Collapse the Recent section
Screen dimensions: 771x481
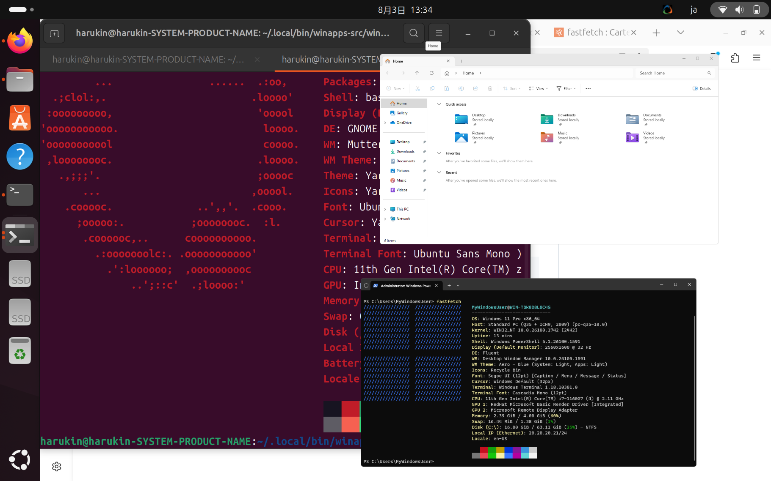(439, 172)
